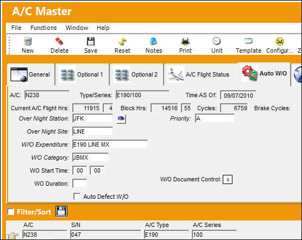Image resolution: width=302 pixels, height=240 pixels.
Task: Click the A/C Type cell E190
Action: click(166, 235)
